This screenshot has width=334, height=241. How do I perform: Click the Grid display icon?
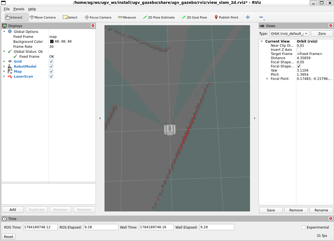pos(10,61)
